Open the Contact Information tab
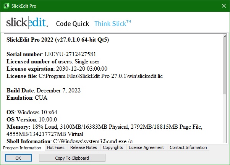The image size is (230, 165). (188, 147)
